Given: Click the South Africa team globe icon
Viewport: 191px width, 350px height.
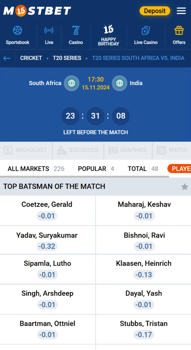Looking at the screenshot, I should 71,83.
